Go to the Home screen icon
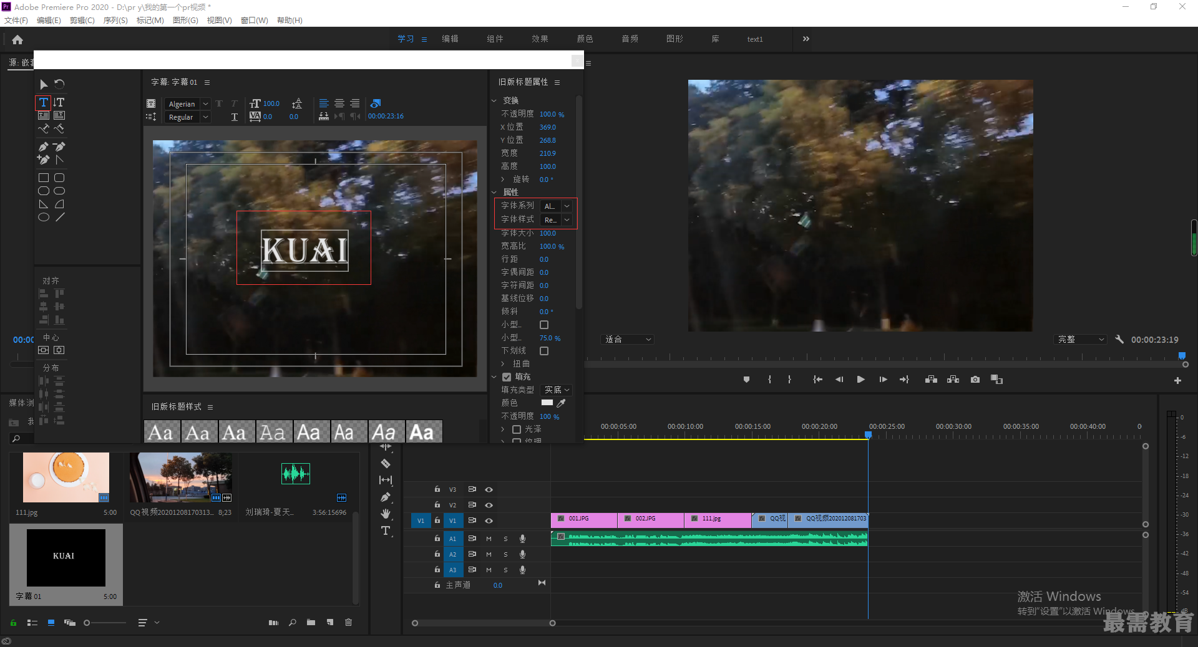Screen dimensions: 1198x647 [17, 39]
